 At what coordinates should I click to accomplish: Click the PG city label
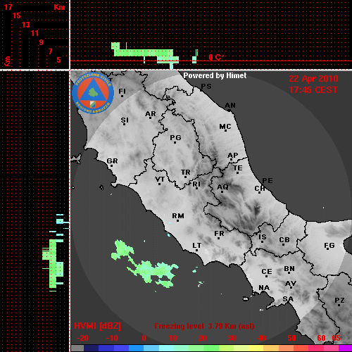coord(175,137)
